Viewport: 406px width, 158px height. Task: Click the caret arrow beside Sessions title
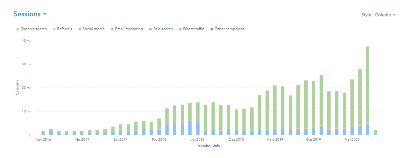click(x=45, y=14)
